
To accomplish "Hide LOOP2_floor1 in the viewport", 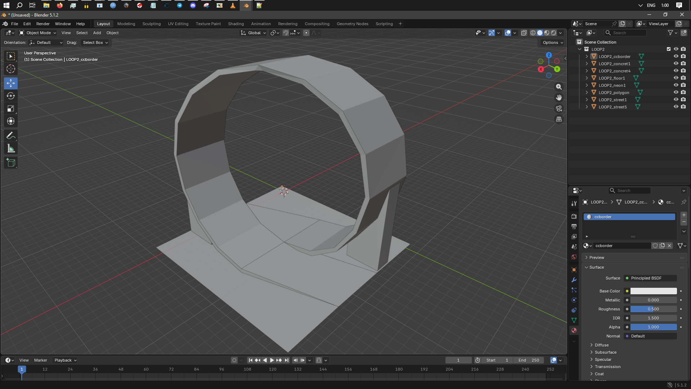I will (x=676, y=78).
